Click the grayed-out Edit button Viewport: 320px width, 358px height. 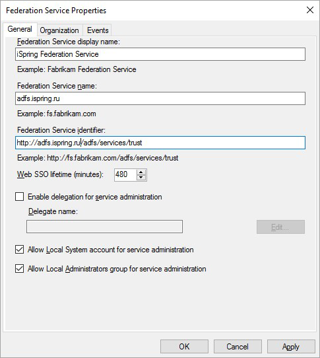coord(280,227)
